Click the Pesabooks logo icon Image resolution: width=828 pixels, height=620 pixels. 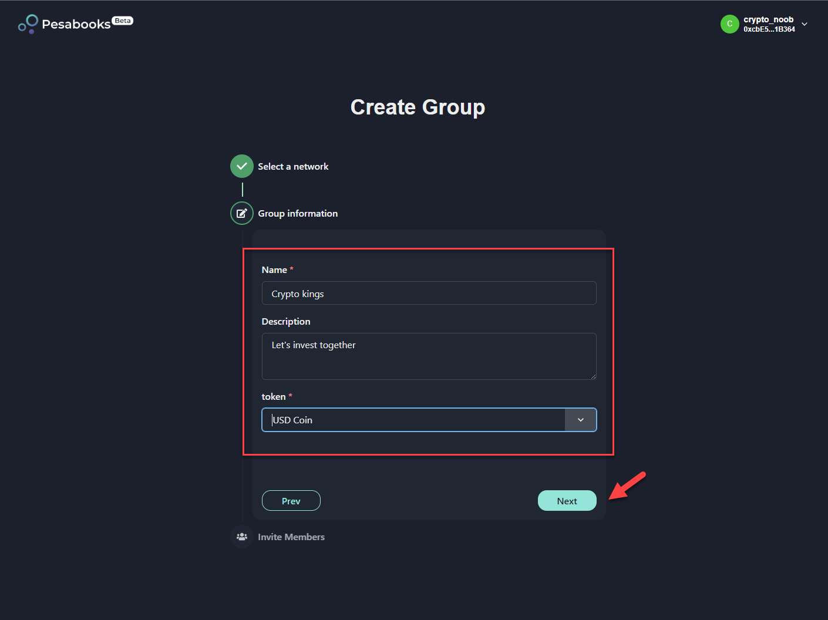click(x=28, y=24)
